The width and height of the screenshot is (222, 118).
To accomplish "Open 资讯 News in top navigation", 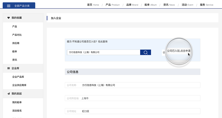I will 169,5.
